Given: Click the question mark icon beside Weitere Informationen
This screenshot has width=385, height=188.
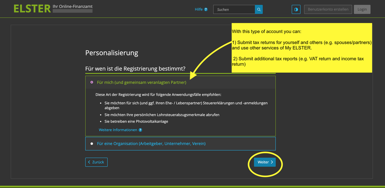Looking at the screenshot, I should [140, 130].
